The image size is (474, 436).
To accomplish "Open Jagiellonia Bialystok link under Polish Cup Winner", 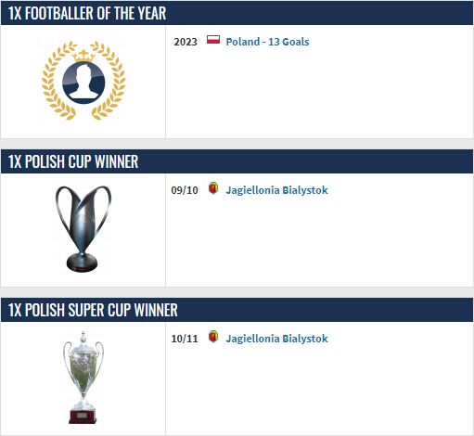I will [276, 190].
